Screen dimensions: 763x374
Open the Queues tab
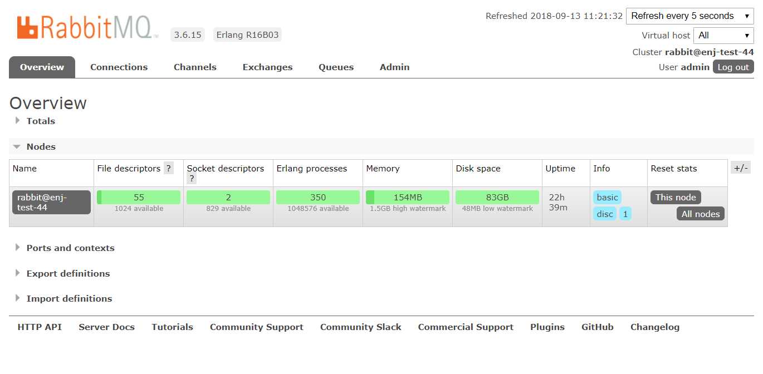click(336, 67)
